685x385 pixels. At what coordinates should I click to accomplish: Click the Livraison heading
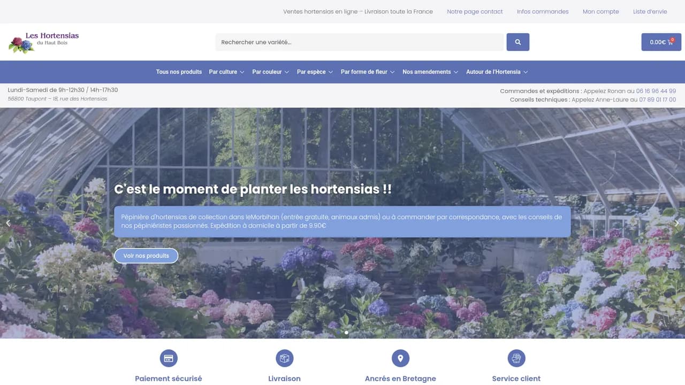click(x=284, y=379)
